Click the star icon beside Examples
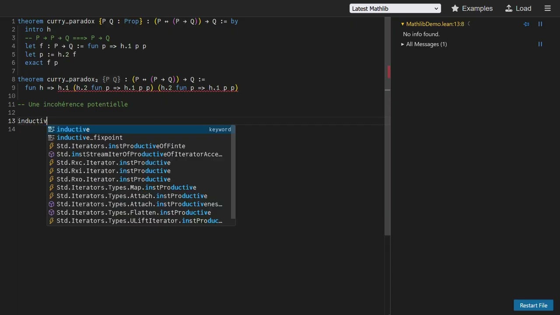560x315 pixels. (x=455, y=8)
